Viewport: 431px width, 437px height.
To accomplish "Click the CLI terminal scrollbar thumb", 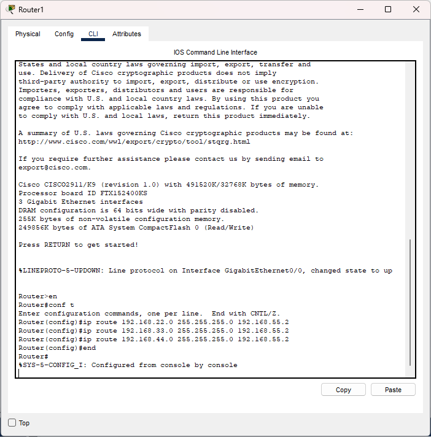I will click(410, 303).
